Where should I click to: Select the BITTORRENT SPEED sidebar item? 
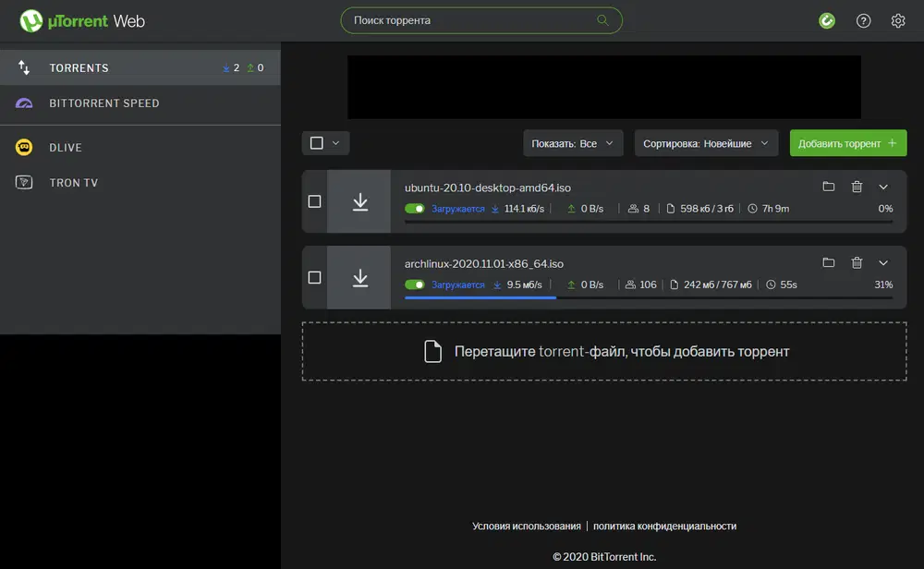(140, 103)
